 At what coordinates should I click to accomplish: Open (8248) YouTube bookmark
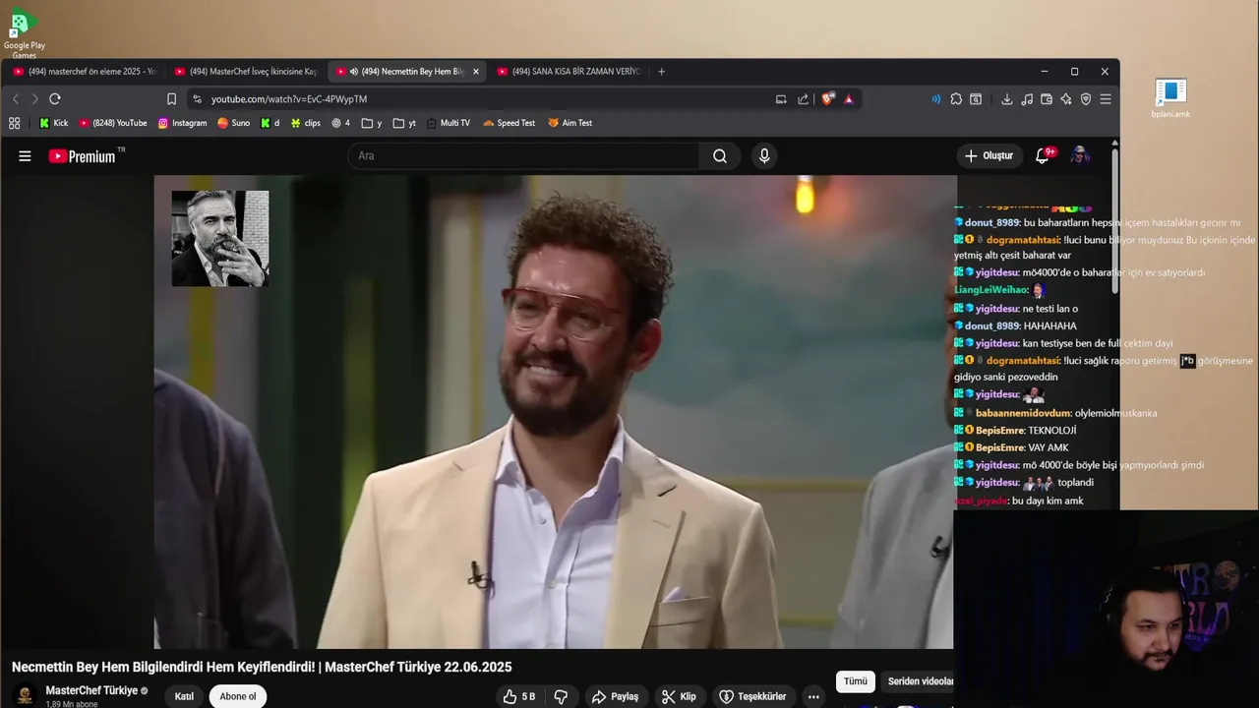113,123
